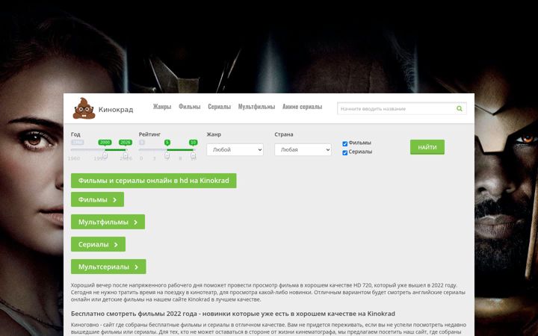
Task: Toggle the Фильмы checkbox in filter
Action: (344, 143)
